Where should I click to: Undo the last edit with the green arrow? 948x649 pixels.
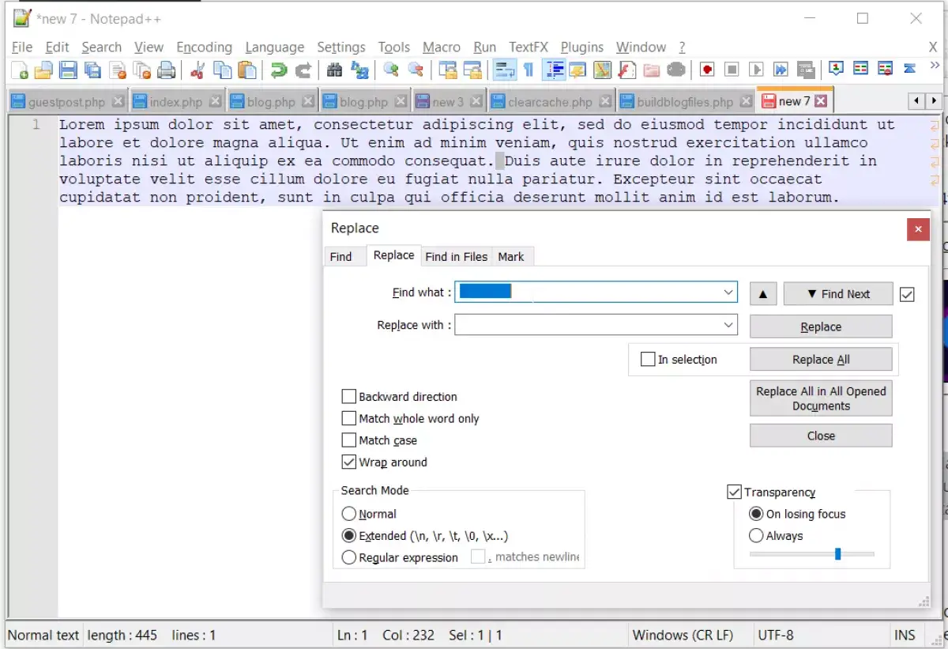(278, 69)
